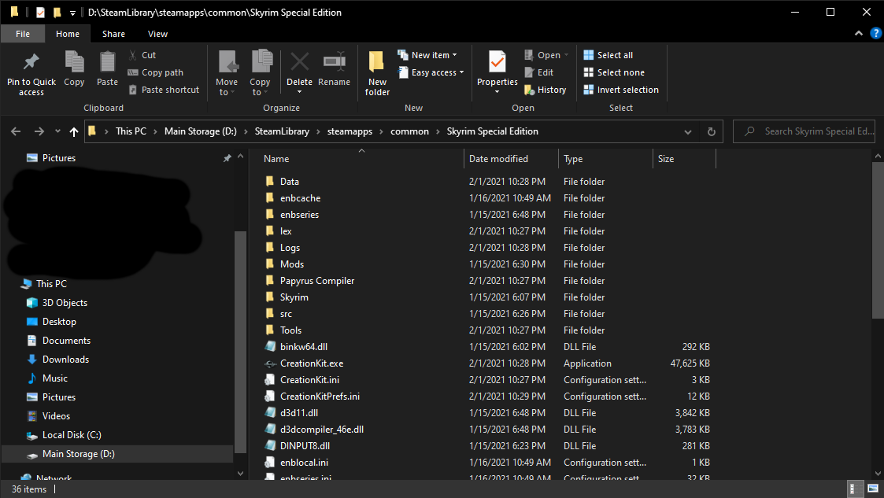Click Select all
The image size is (884, 498).
point(608,55)
